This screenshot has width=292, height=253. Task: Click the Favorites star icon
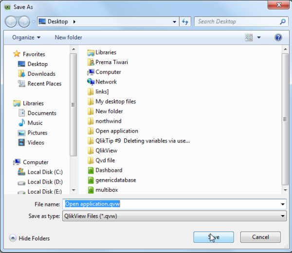pyautogui.click(x=17, y=54)
